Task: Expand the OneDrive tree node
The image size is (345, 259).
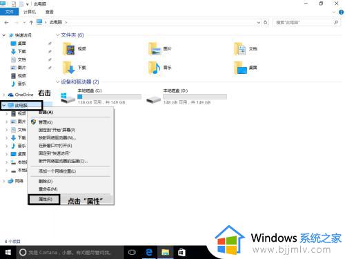Action: [3, 95]
